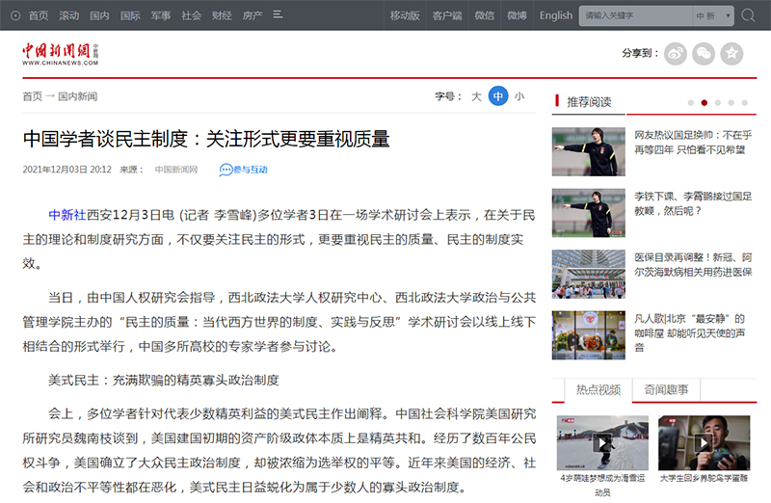This screenshot has width=771, height=503.
Task: Open the 中新 search scope dropdown
Action: point(710,15)
